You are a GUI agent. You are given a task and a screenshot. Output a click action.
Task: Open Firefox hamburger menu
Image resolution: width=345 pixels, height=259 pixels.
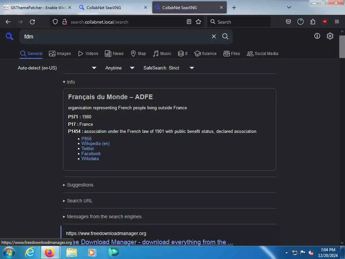(x=337, y=22)
